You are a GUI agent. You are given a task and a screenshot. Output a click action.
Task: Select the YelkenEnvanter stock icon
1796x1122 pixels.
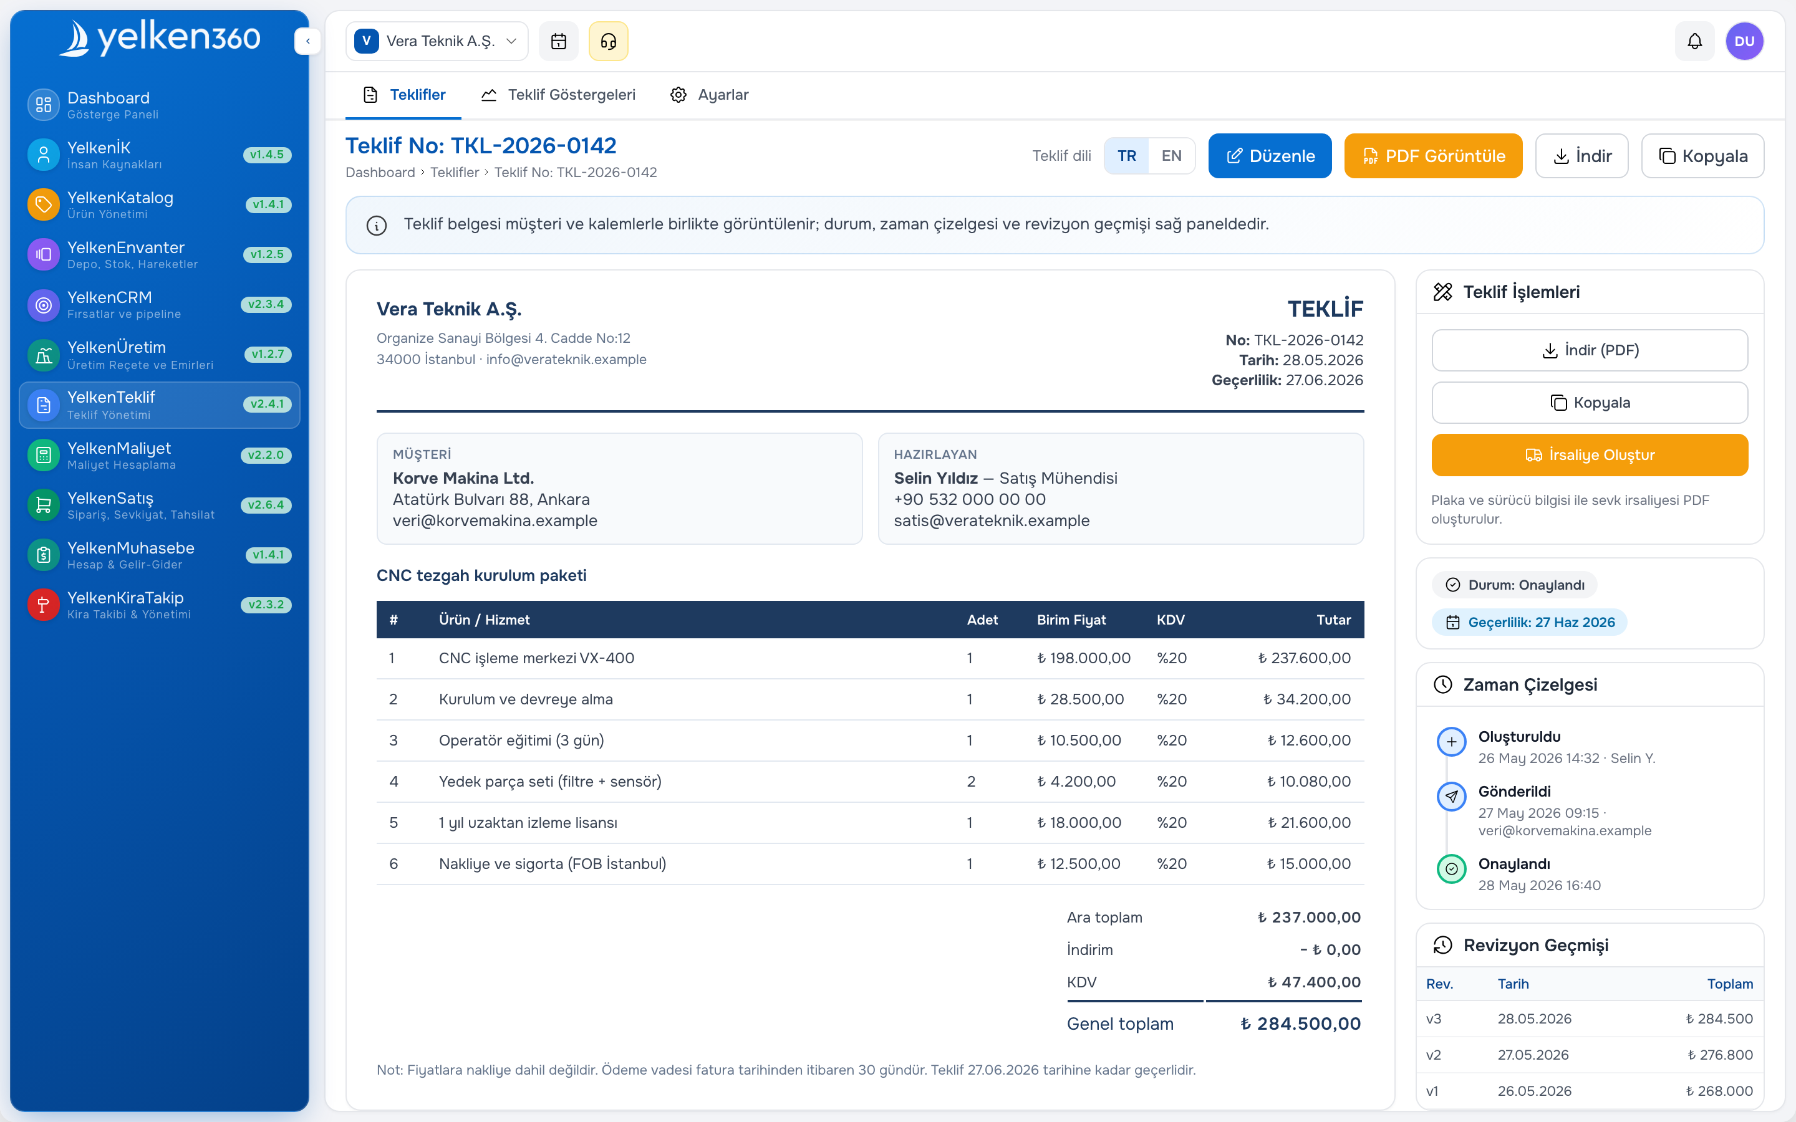pyautogui.click(x=43, y=254)
